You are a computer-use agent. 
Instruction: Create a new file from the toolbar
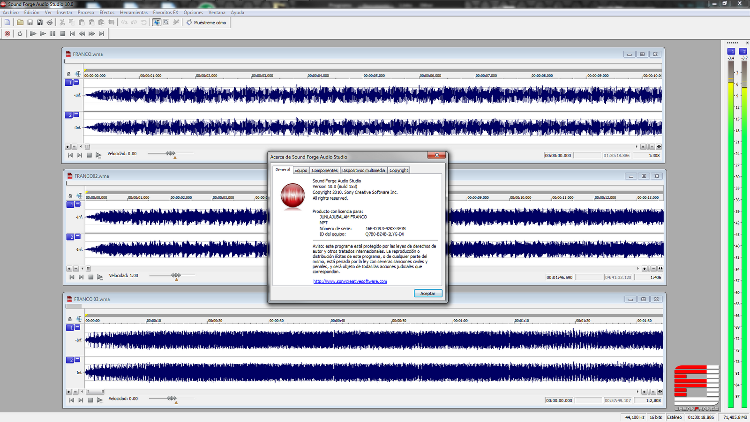click(7, 22)
